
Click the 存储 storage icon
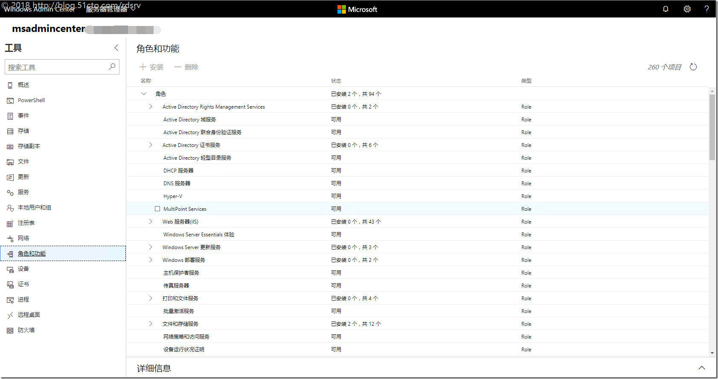pyautogui.click(x=10, y=131)
